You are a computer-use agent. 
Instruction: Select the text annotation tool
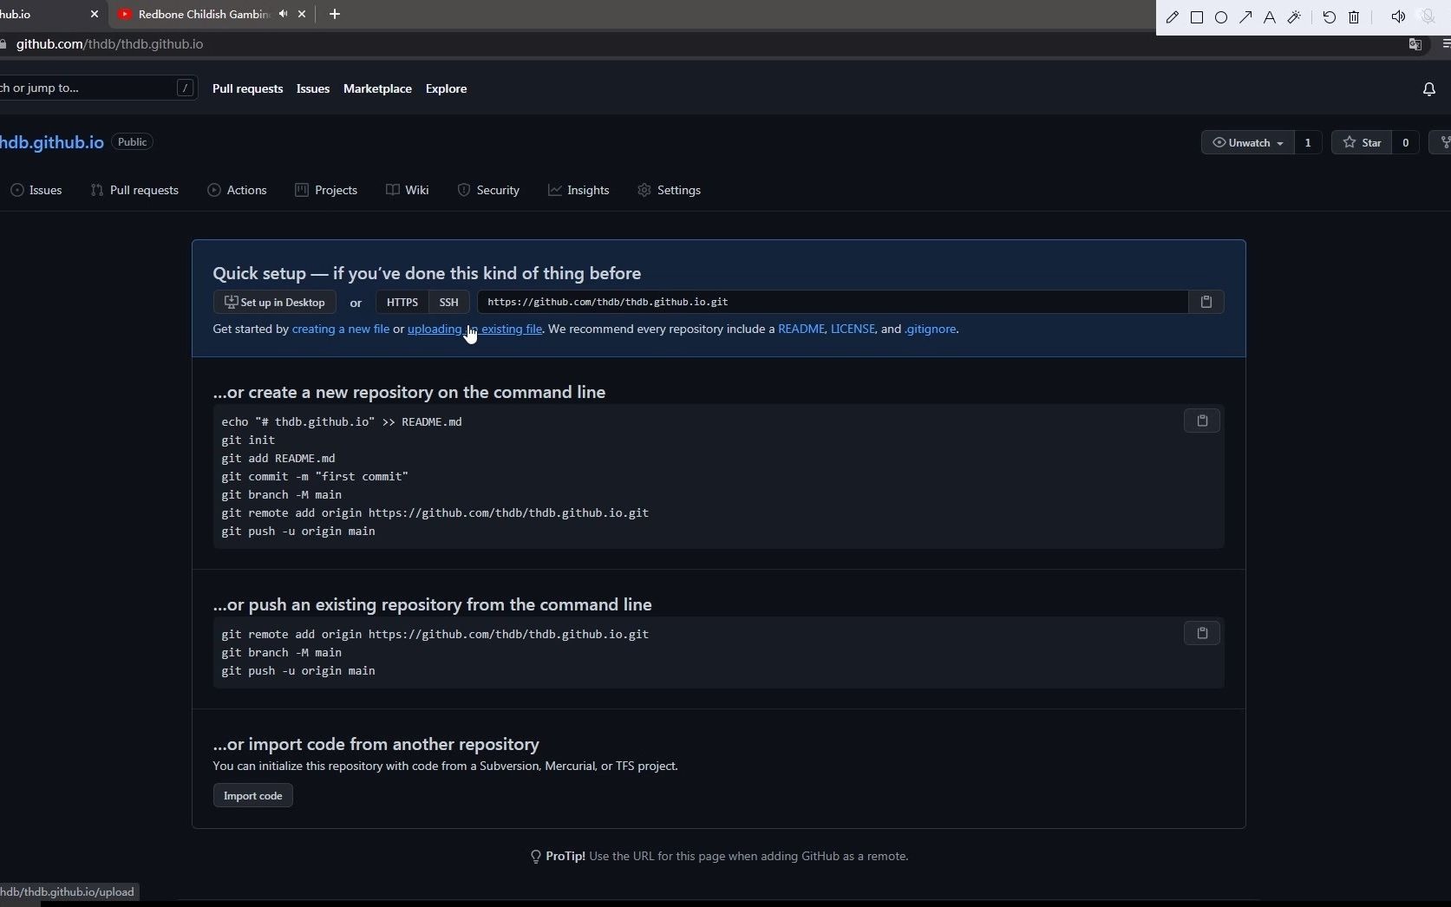[x=1270, y=17]
